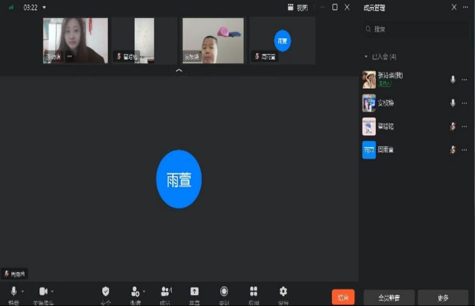Toggle the mute microphone button in toolbar
Viewport: 475px width, 306px height.
pyautogui.click(x=13, y=292)
